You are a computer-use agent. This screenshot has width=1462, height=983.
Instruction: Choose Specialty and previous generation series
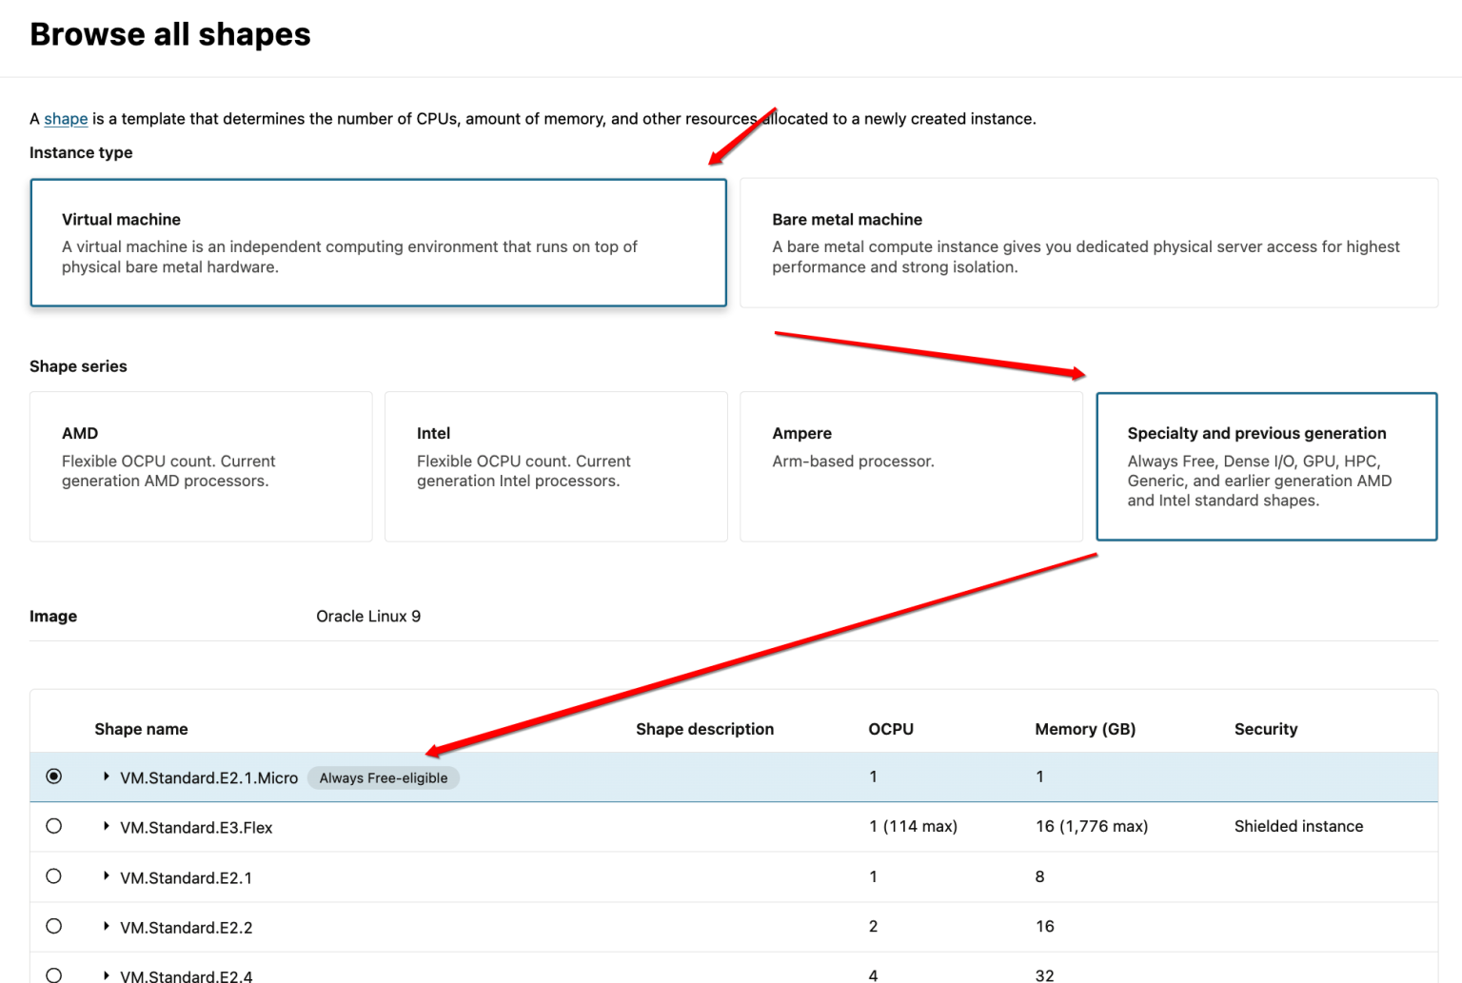click(x=1266, y=466)
